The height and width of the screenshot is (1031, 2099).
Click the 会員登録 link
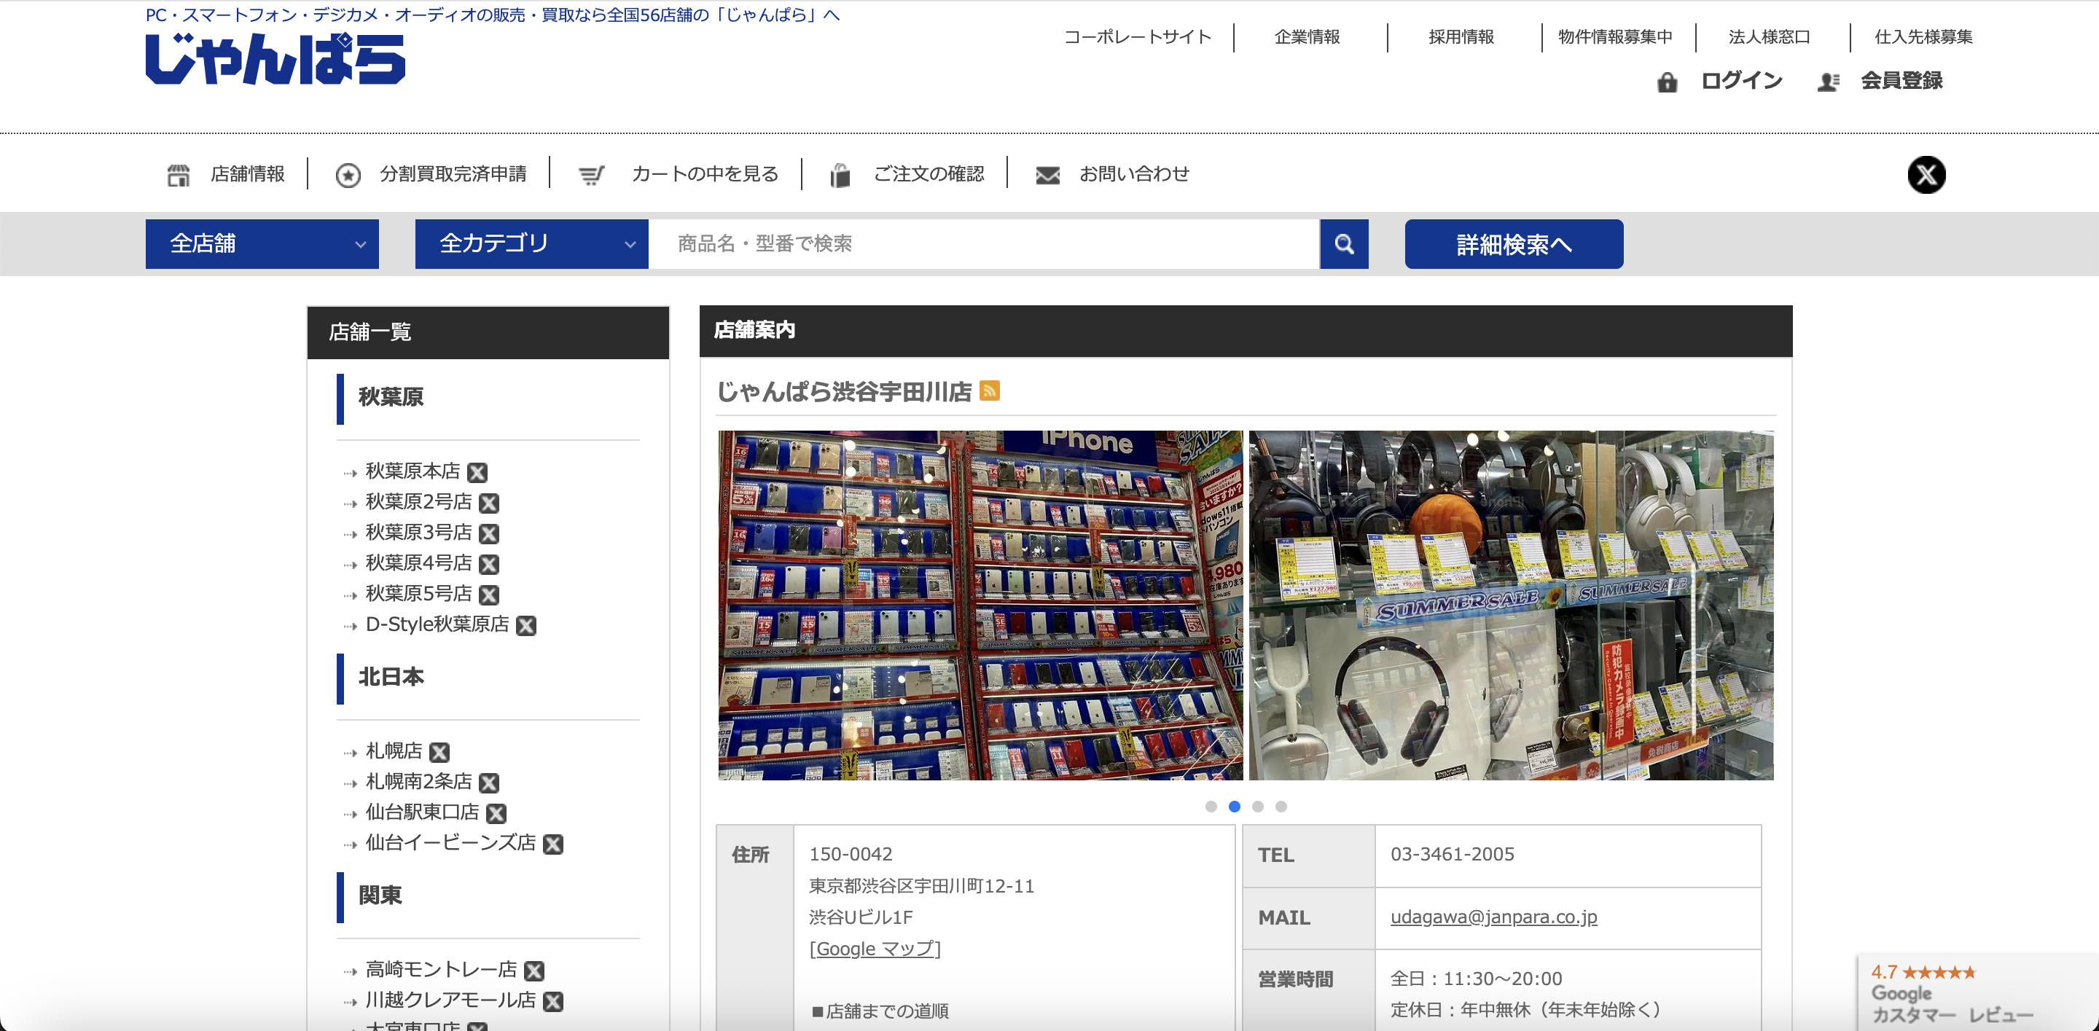[x=1901, y=81]
